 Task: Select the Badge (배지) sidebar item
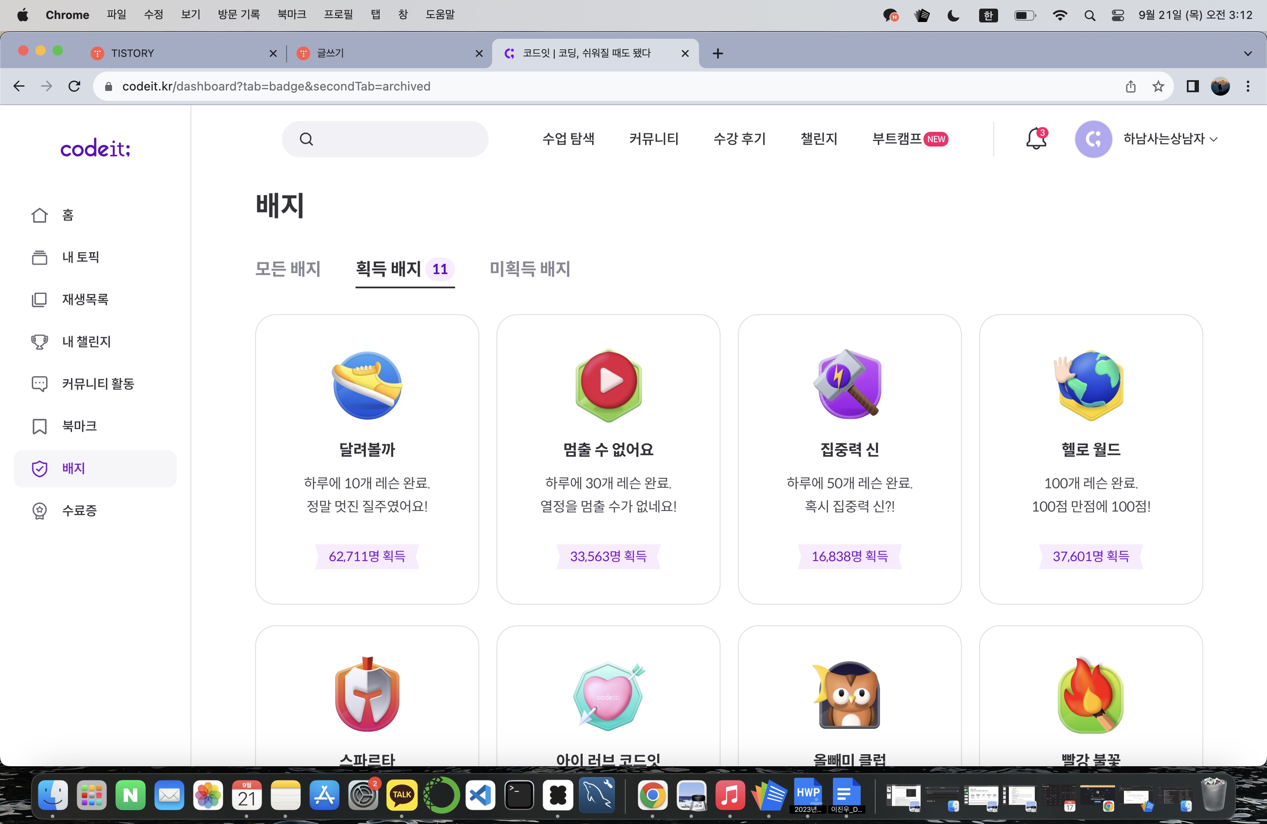(95, 468)
